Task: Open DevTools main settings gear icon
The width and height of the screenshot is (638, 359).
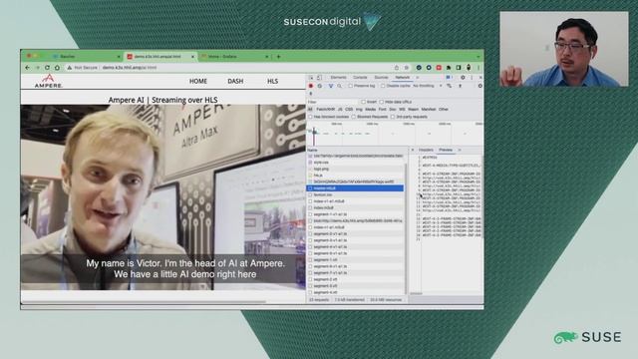Action: pyautogui.click(x=463, y=78)
